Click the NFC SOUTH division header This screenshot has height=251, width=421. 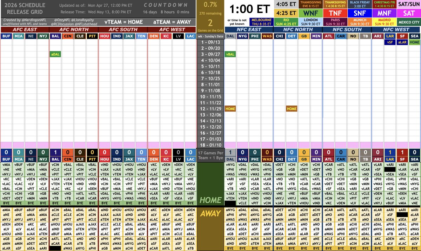tap(347, 29)
